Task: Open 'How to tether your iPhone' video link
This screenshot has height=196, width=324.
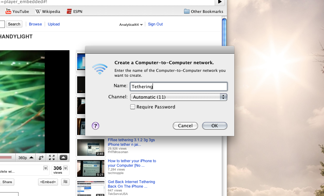Action: coord(132,163)
